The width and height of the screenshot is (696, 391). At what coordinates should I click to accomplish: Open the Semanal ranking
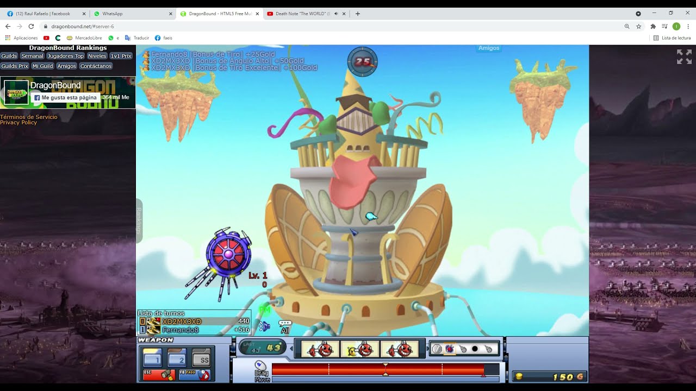[x=32, y=56]
